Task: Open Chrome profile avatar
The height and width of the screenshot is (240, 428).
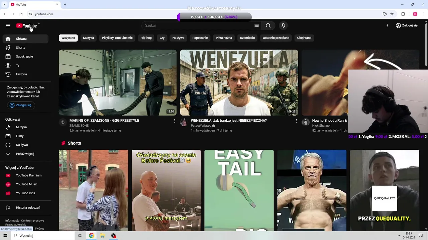Action: point(415,14)
